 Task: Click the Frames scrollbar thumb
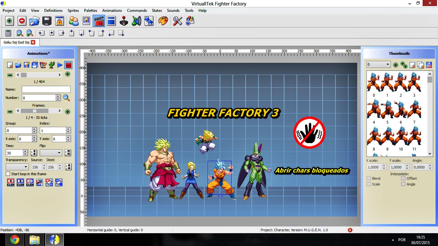[34, 111]
